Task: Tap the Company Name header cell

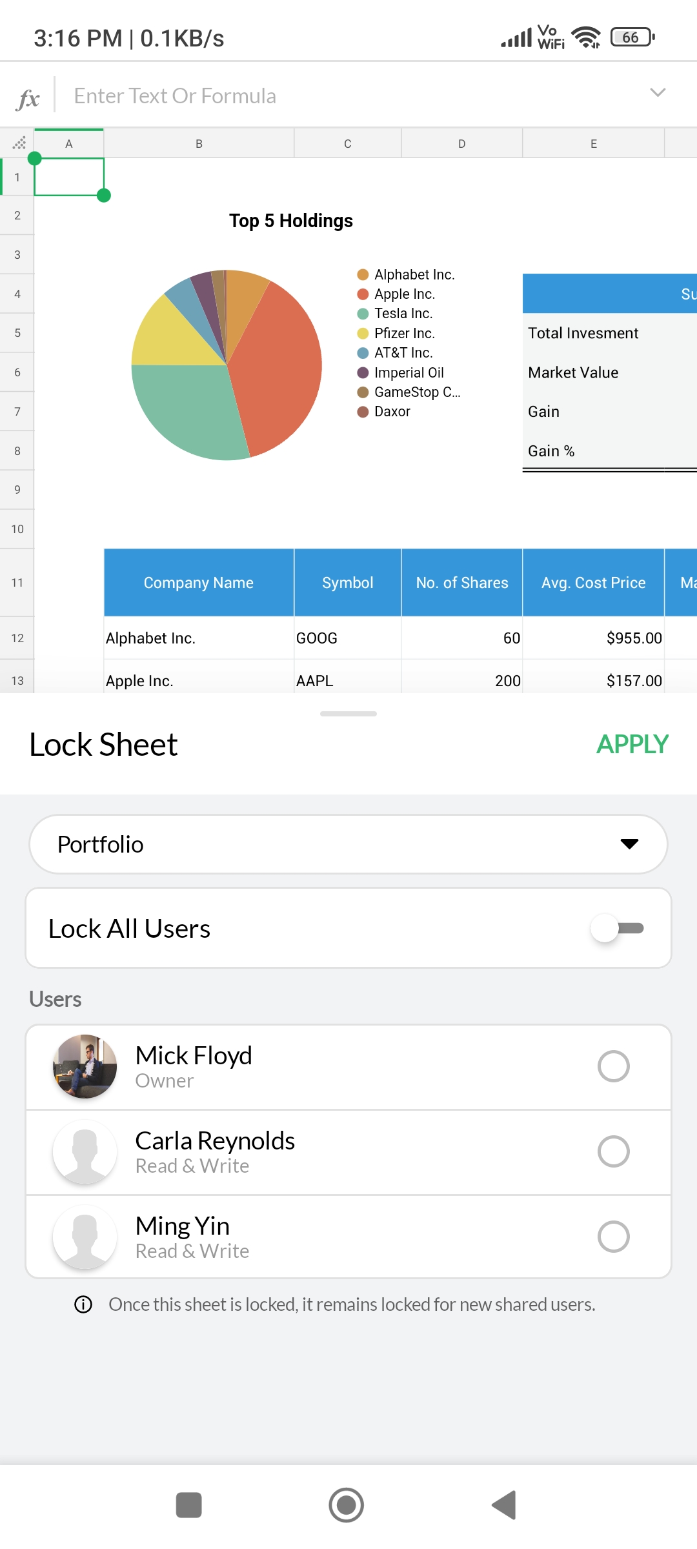Action: point(199,582)
